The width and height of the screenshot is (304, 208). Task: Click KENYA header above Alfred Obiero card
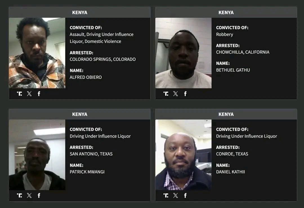point(80,12)
